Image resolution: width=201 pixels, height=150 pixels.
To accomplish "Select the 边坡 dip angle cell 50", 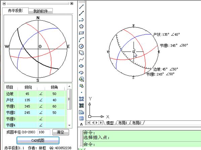I will point(54,94).
